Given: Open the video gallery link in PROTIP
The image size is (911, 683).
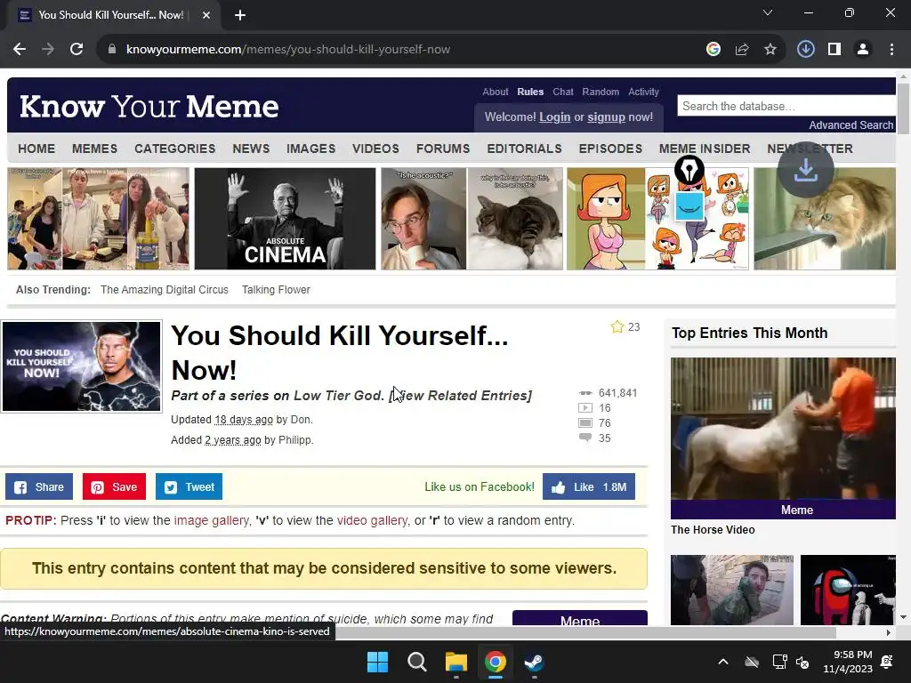Looking at the screenshot, I should pos(372,520).
